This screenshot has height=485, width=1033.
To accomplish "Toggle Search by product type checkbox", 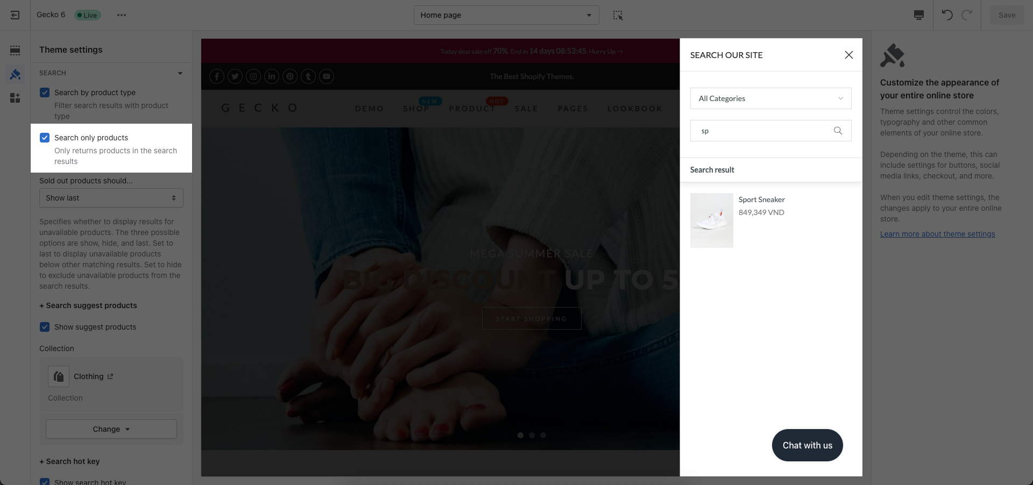I will click(45, 92).
